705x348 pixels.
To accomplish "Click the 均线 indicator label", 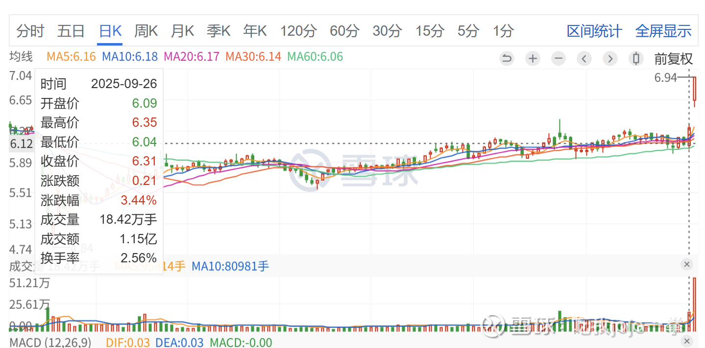I will (x=21, y=57).
